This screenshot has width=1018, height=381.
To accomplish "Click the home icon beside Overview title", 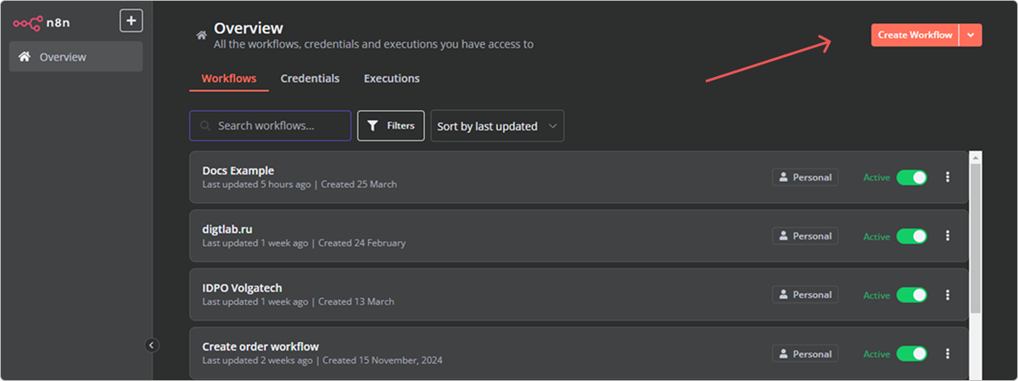I will [x=201, y=36].
